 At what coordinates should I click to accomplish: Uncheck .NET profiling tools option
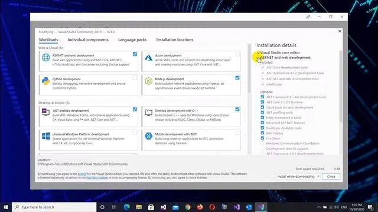262,112
